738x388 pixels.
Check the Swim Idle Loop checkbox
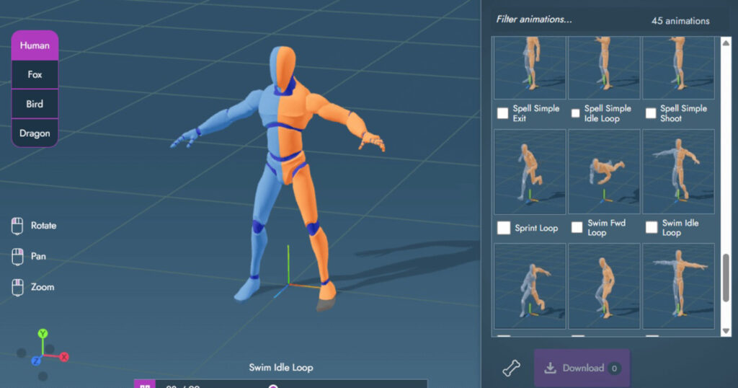(652, 227)
